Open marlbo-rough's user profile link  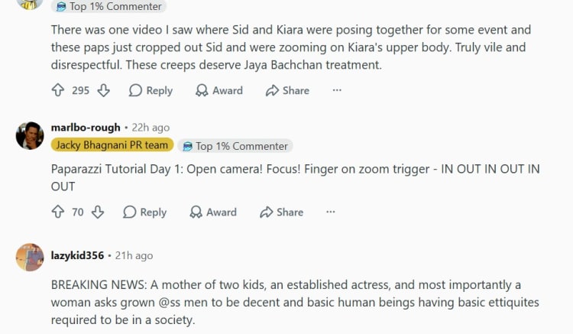(x=85, y=128)
